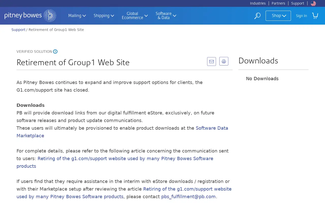Click the 'VERIFIED SOLUTION' label
Screen dimensions: 325x203
(x=34, y=52)
